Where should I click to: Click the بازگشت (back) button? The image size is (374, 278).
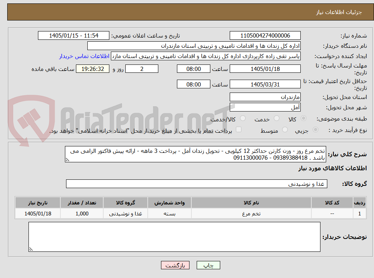click(x=175, y=265)
